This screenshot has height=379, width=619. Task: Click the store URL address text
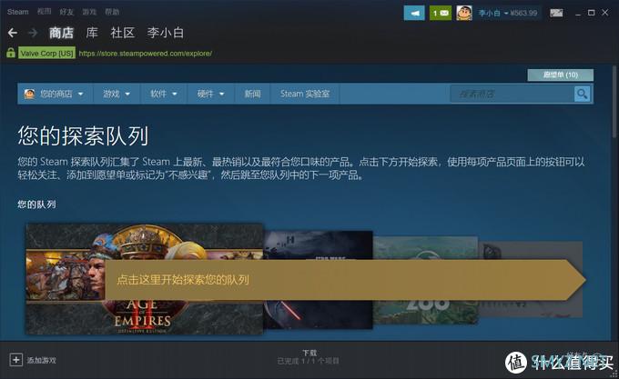[146, 54]
